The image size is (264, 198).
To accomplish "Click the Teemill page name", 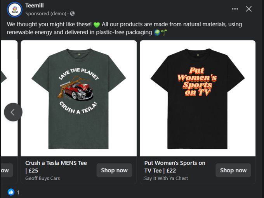I will (x=34, y=5).
